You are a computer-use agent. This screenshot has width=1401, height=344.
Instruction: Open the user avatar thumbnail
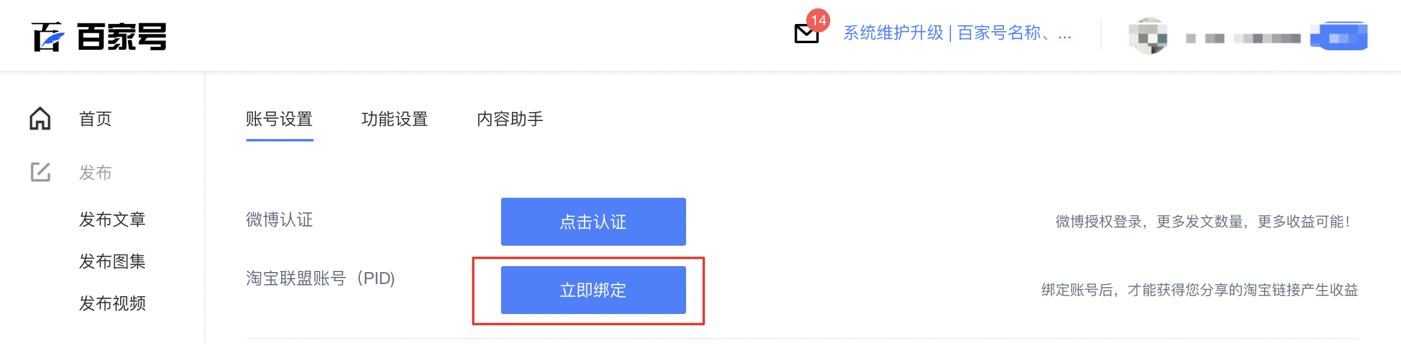[x=1148, y=37]
